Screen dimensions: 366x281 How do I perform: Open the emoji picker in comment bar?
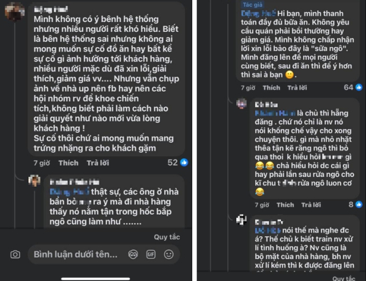click(168, 255)
